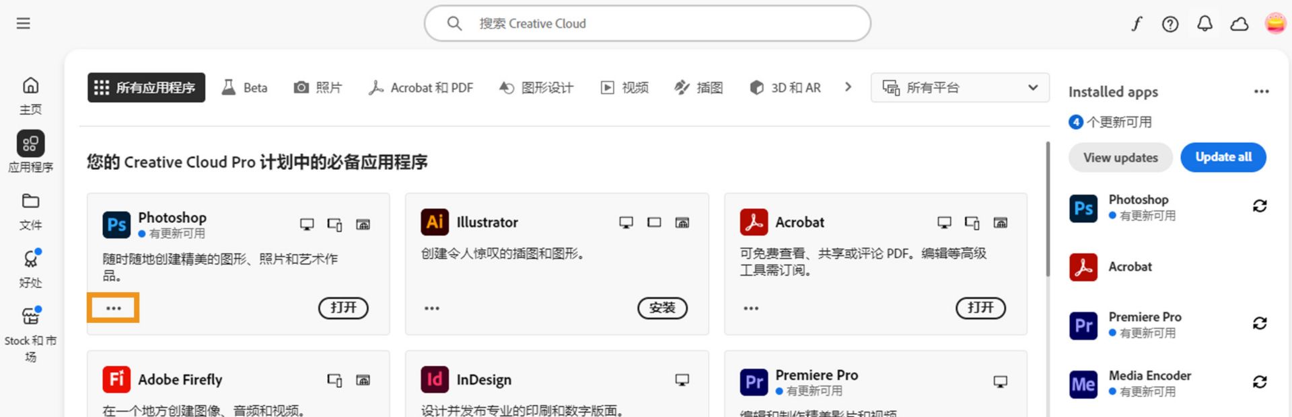Click the apps list vertical scrollbar
The height and width of the screenshot is (417, 1292).
1047,209
